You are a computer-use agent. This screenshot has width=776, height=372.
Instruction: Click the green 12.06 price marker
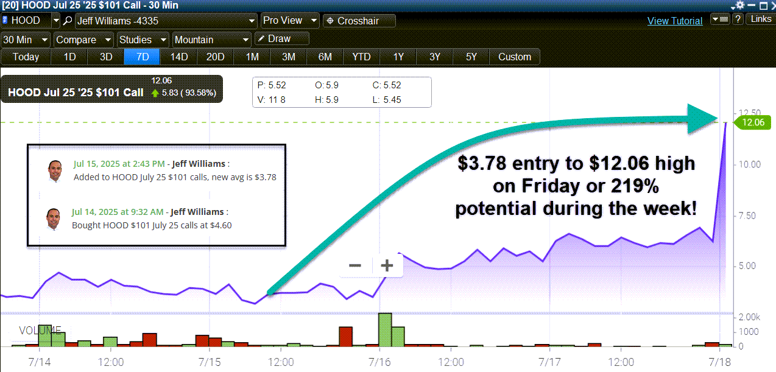pyautogui.click(x=753, y=123)
